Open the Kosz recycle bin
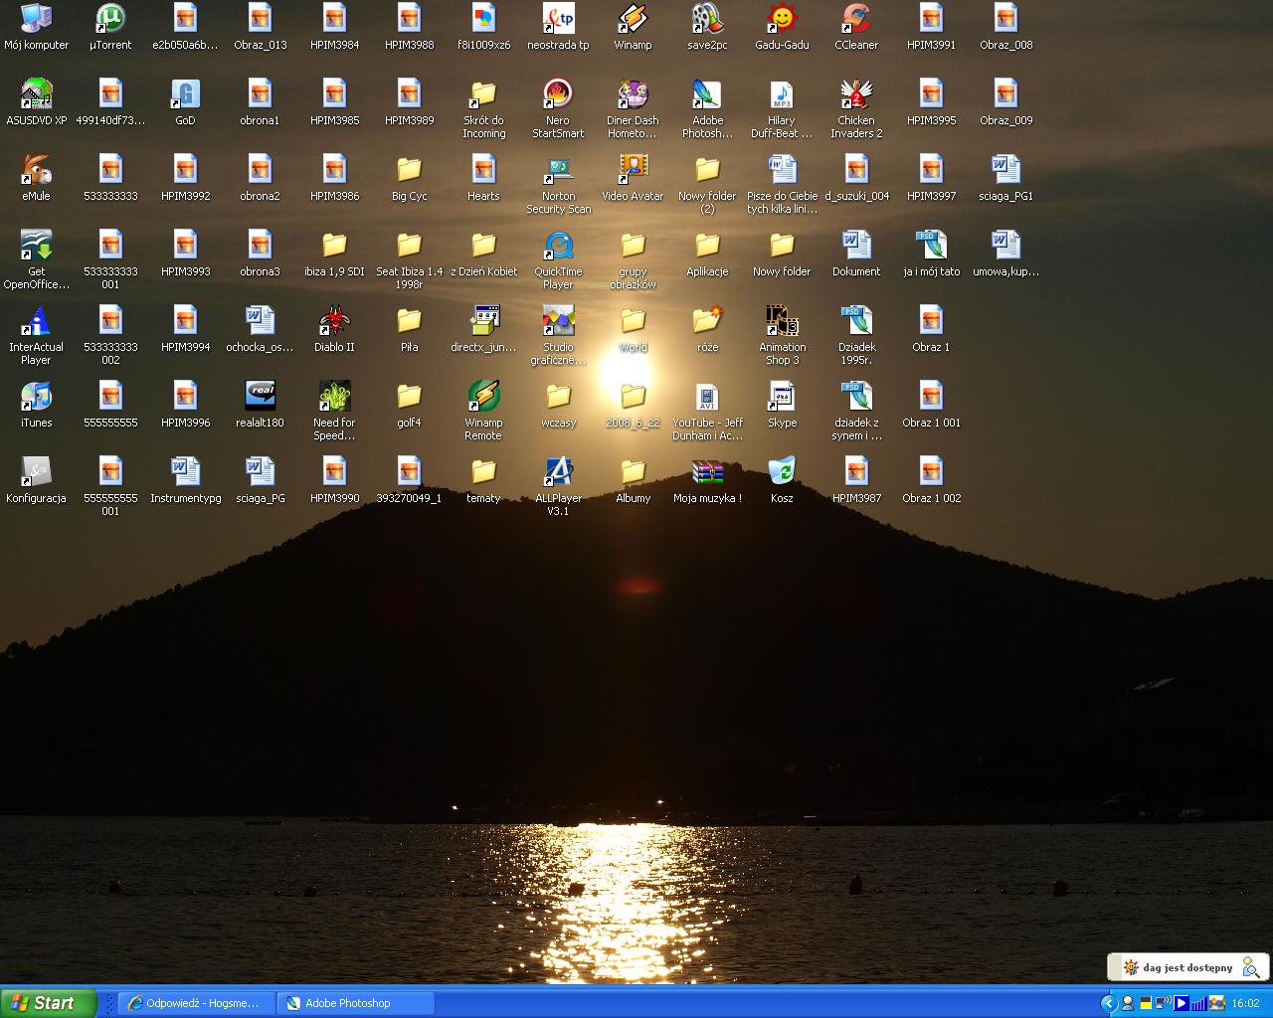The width and height of the screenshot is (1273, 1018). [782, 480]
